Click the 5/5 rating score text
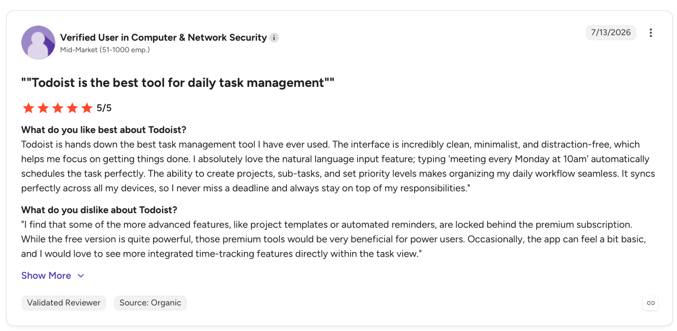 click(104, 108)
